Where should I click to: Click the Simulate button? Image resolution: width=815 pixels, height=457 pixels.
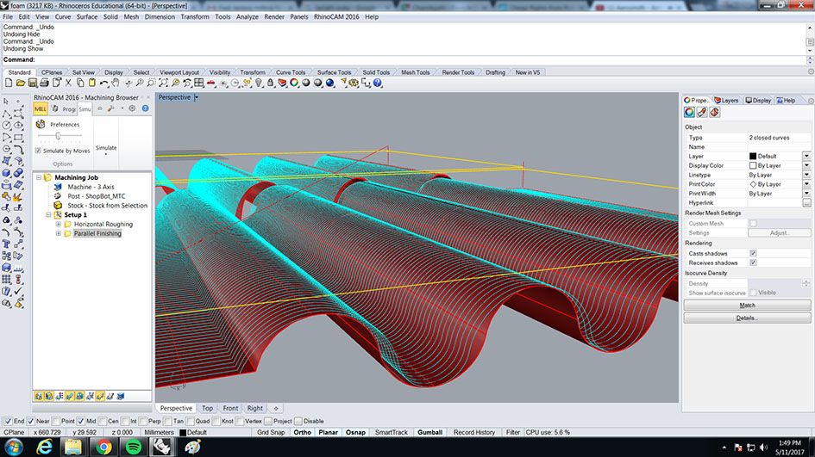[106, 148]
